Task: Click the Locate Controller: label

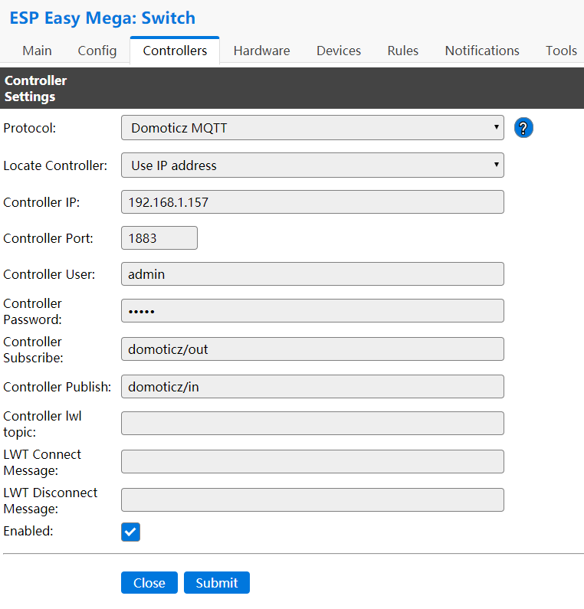Action: pos(55,165)
